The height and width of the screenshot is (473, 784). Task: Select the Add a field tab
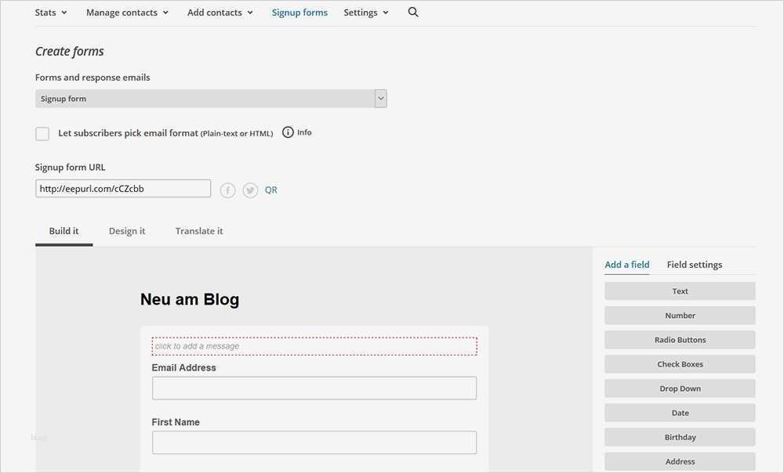(x=627, y=265)
